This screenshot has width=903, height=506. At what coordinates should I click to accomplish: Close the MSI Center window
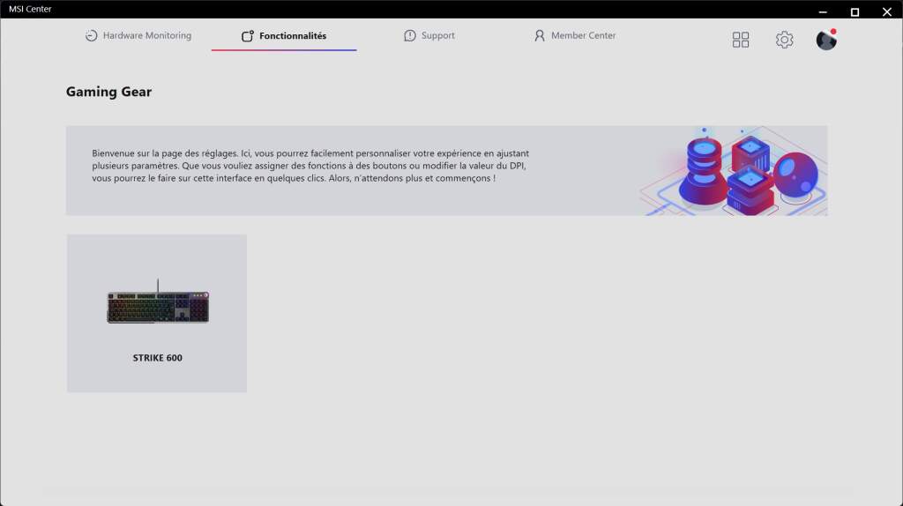click(x=889, y=11)
